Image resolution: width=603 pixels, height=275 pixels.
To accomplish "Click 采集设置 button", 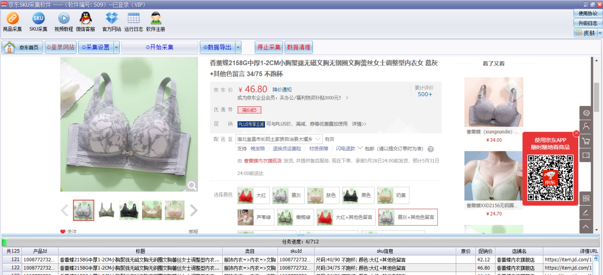I will coord(96,47).
